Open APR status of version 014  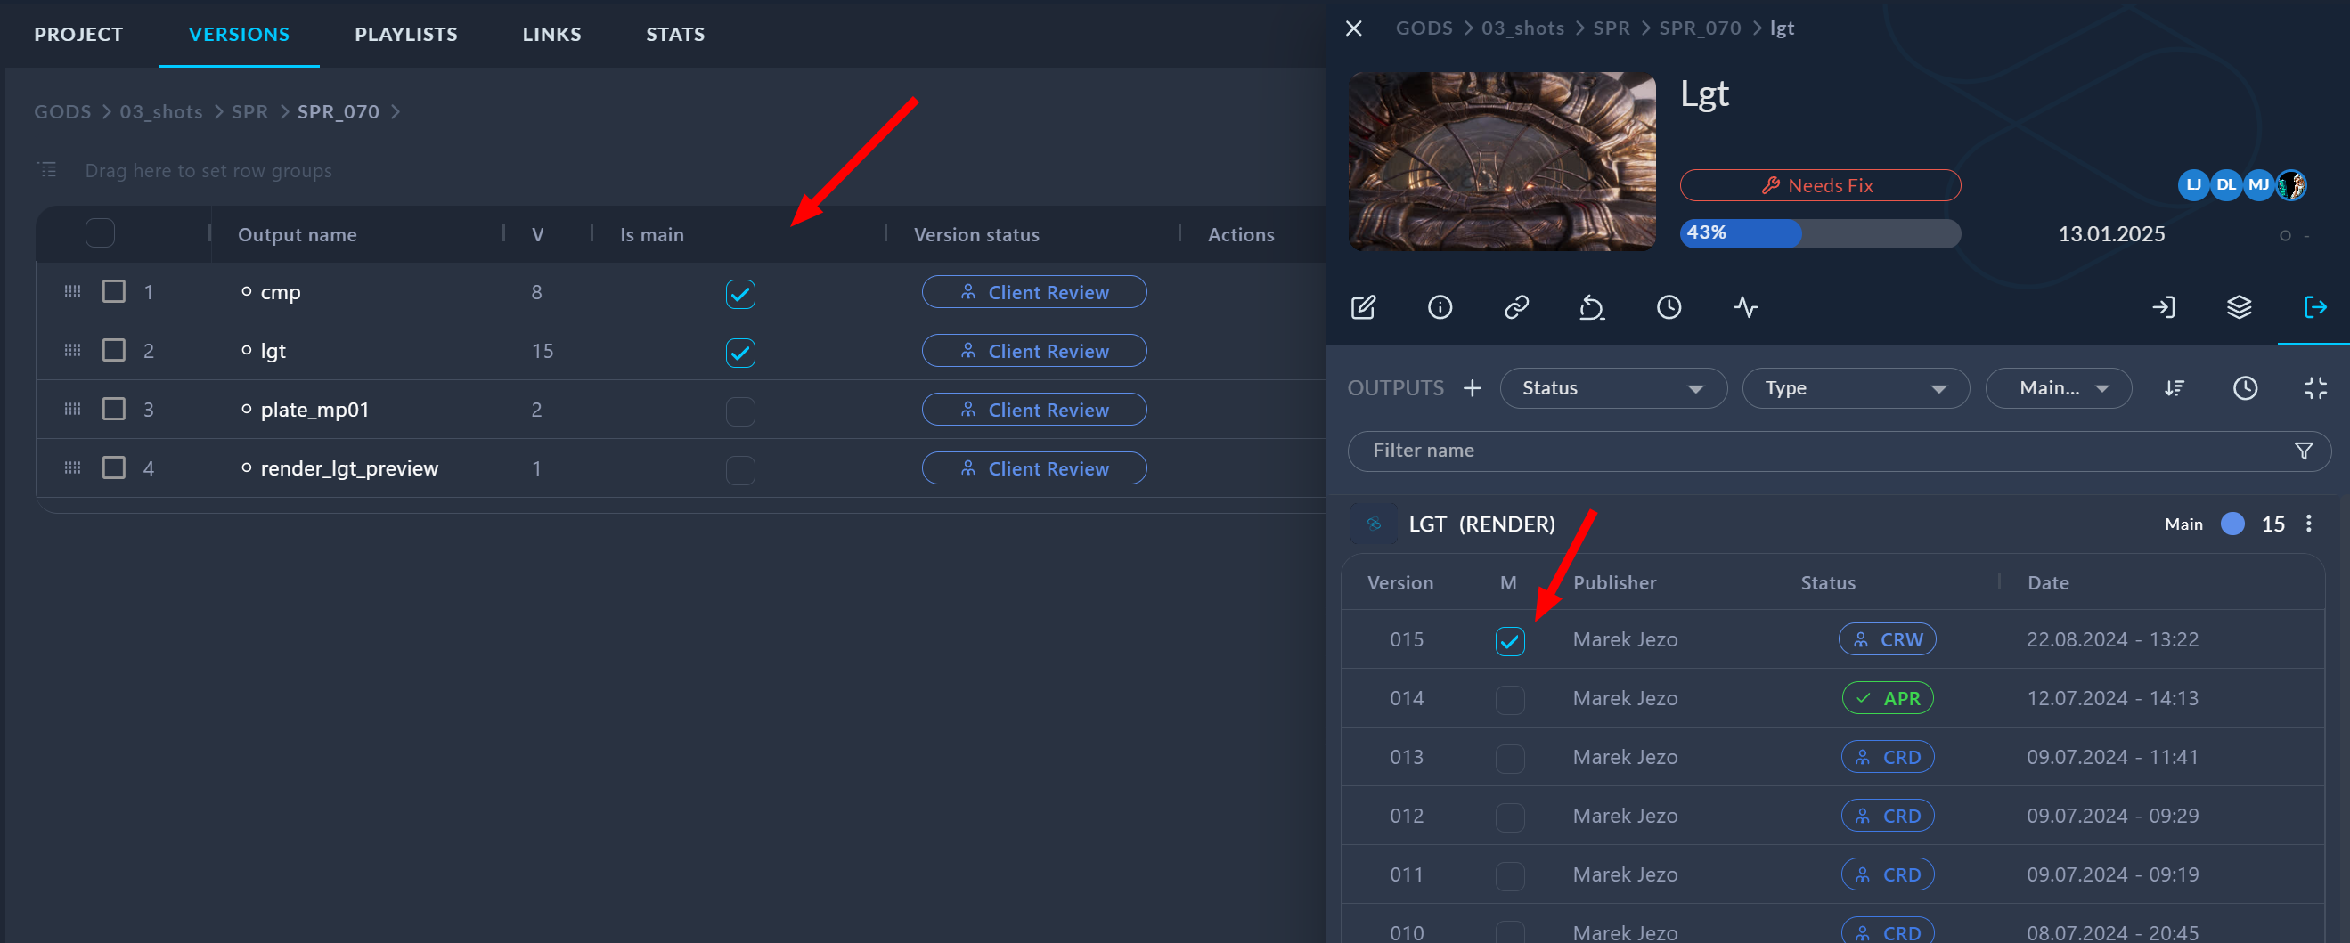(1888, 699)
